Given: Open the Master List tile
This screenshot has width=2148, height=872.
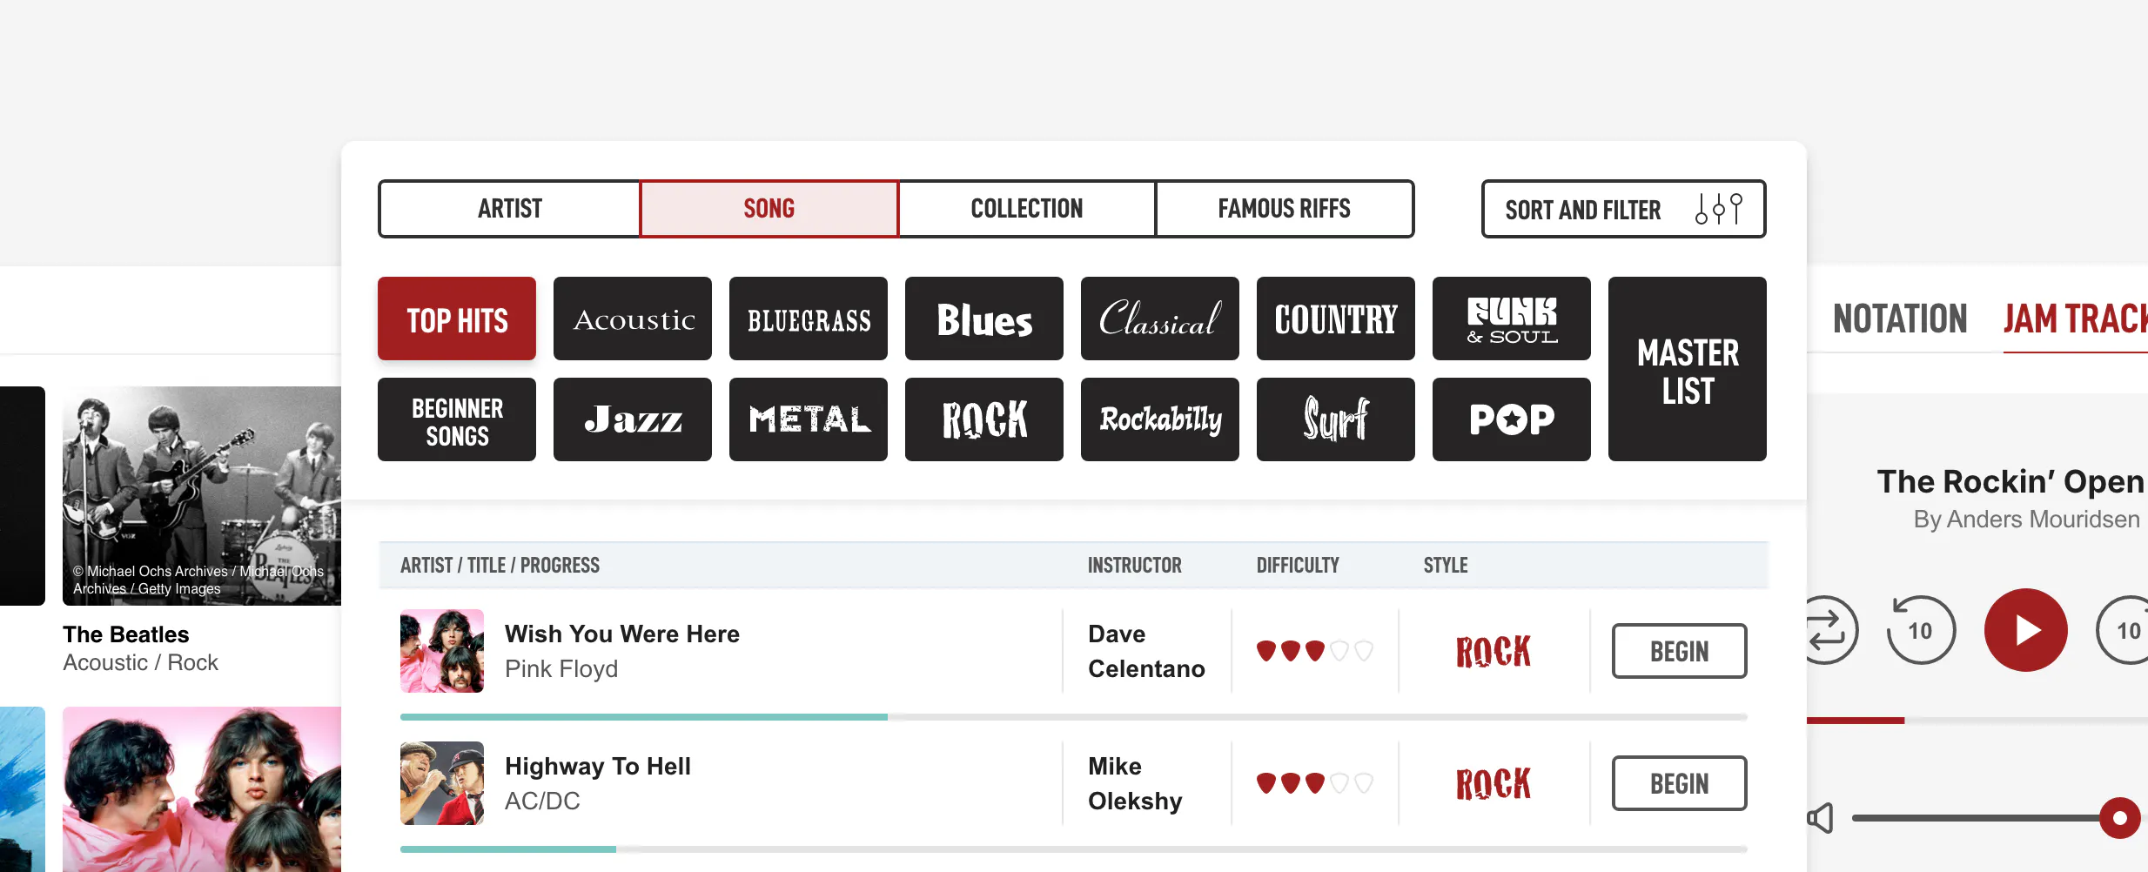Looking at the screenshot, I should 1688,369.
